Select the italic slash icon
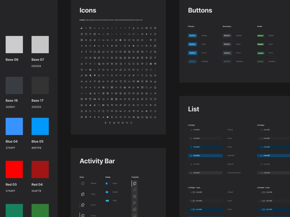Viewport: 290px width, 217px height. (x=142, y=70)
